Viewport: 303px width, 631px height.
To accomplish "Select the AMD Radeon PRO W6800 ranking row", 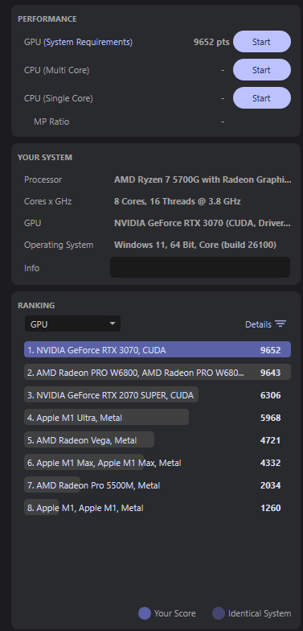I will click(158, 373).
